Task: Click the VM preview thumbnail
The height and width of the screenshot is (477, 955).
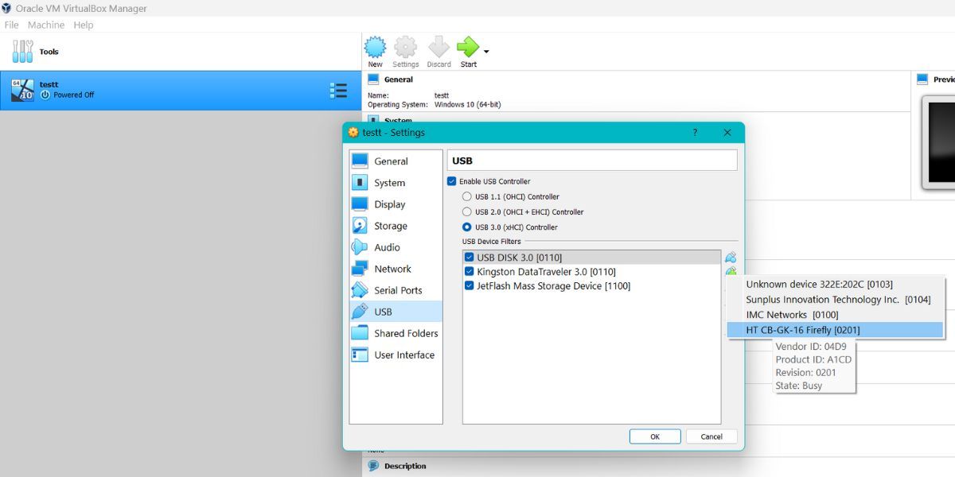Action: pyautogui.click(x=939, y=143)
